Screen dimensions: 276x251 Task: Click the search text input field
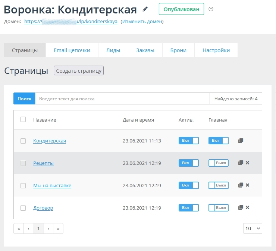tap(122, 99)
